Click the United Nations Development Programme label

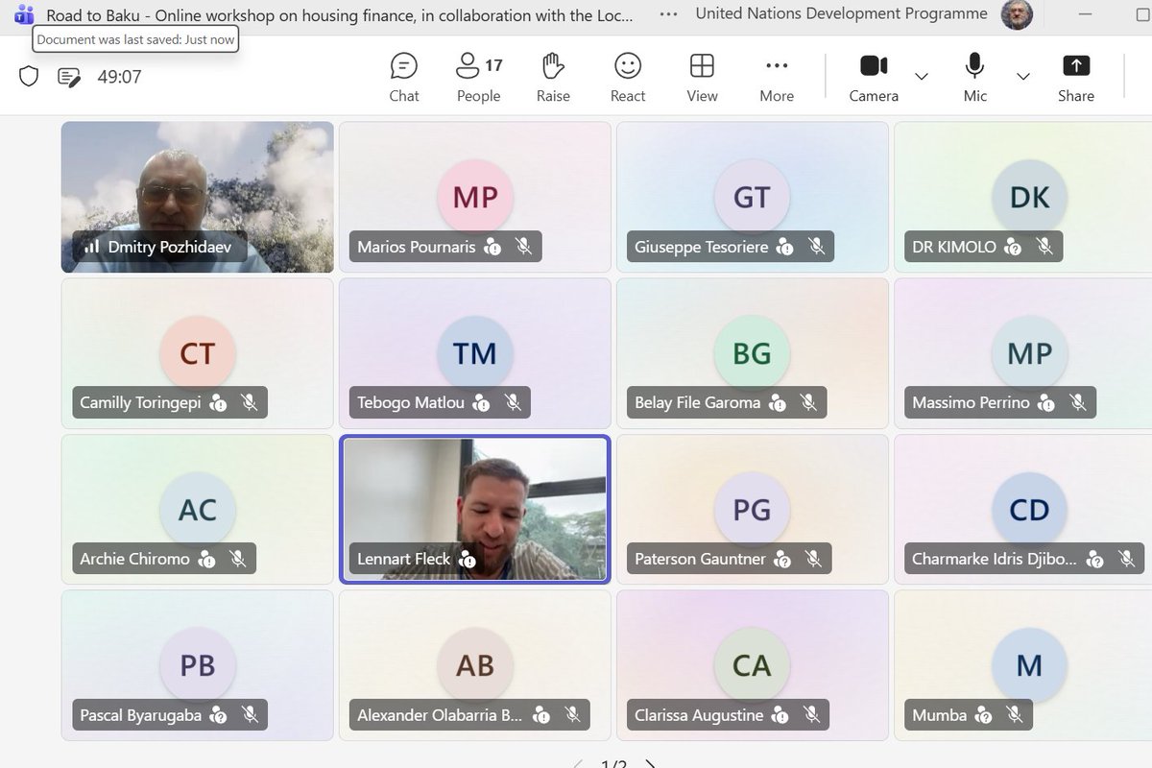841,13
